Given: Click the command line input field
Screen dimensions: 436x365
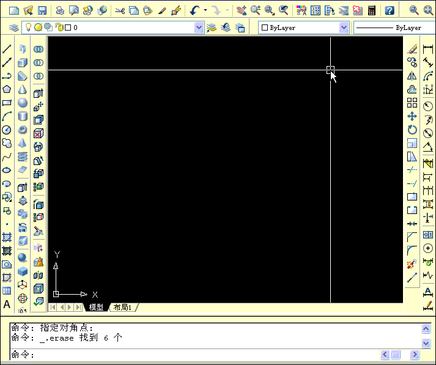Looking at the screenshot, I should 194,355.
